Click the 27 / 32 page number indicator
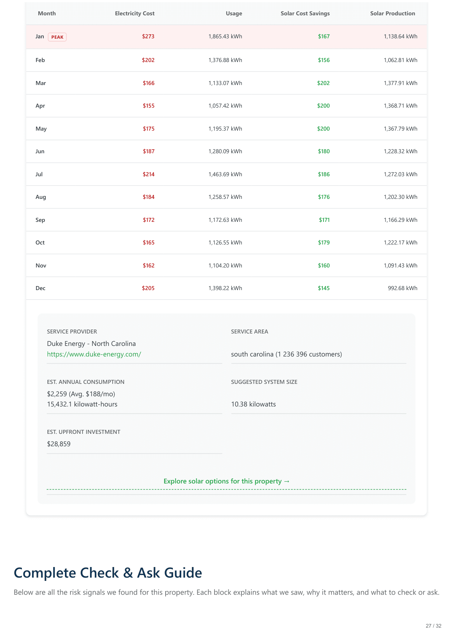The width and height of the screenshot is (453, 640). coord(433,626)
